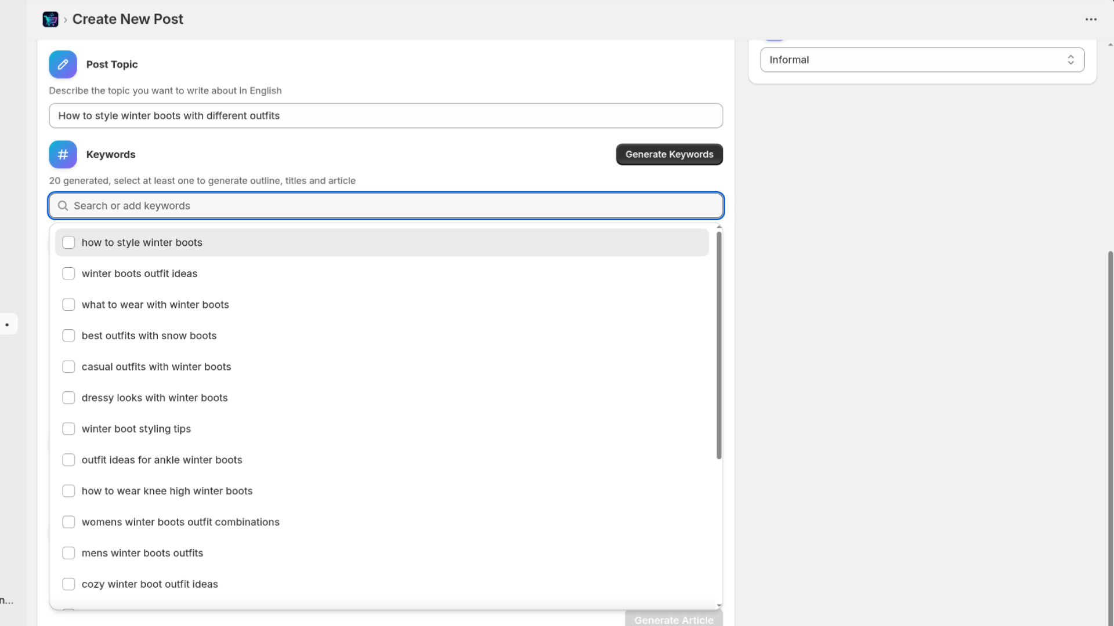
Task: Check the keyword "how to style winter boots"
Action: click(x=68, y=242)
